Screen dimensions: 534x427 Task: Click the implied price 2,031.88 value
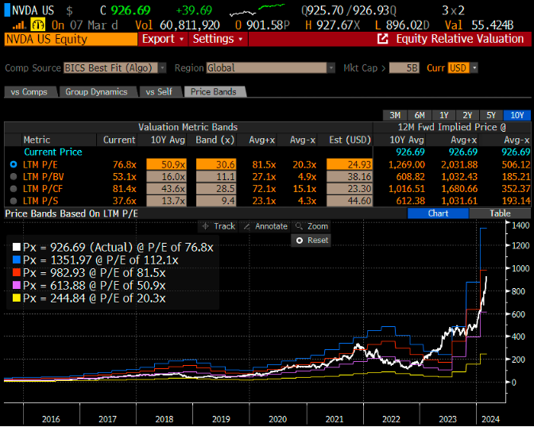coord(459,164)
